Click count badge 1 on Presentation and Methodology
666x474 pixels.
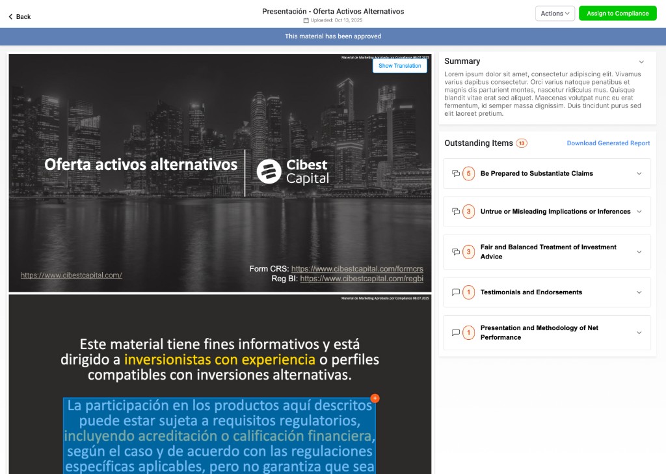[x=468, y=333]
